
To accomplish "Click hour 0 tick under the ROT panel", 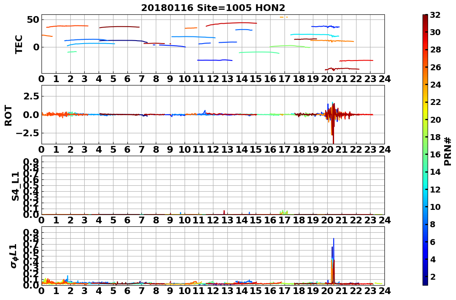I will point(41,149).
